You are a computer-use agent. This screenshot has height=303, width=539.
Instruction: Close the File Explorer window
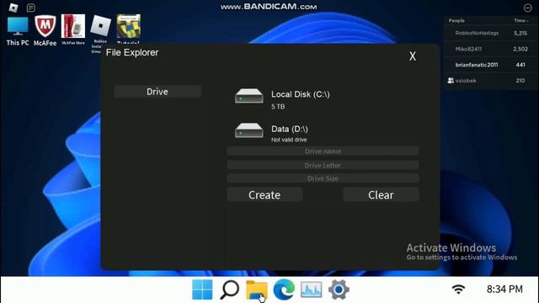click(x=413, y=56)
